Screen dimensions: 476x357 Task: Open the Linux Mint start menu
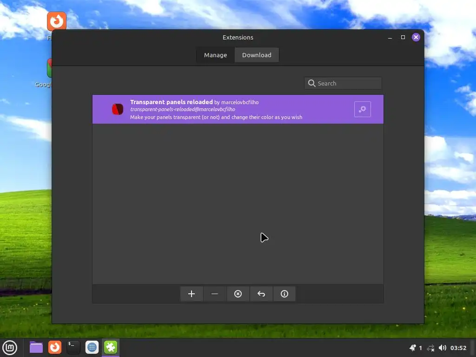(10, 348)
